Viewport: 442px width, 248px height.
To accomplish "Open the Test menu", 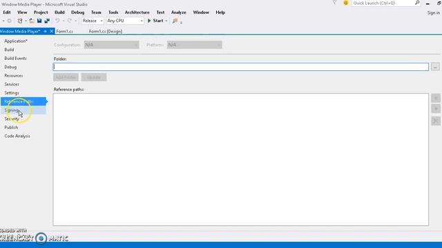I will click(160, 12).
